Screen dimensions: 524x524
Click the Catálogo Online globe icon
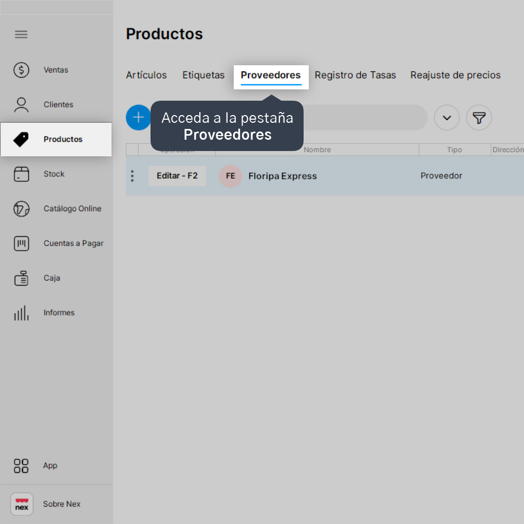pyautogui.click(x=22, y=209)
